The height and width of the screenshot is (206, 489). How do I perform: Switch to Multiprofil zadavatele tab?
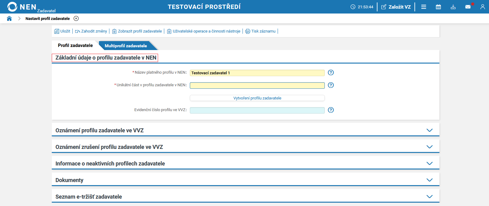pyautogui.click(x=126, y=46)
